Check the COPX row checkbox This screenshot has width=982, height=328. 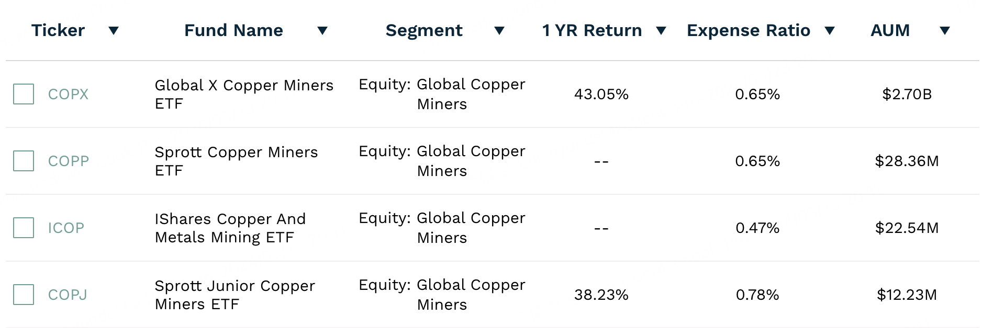click(24, 94)
